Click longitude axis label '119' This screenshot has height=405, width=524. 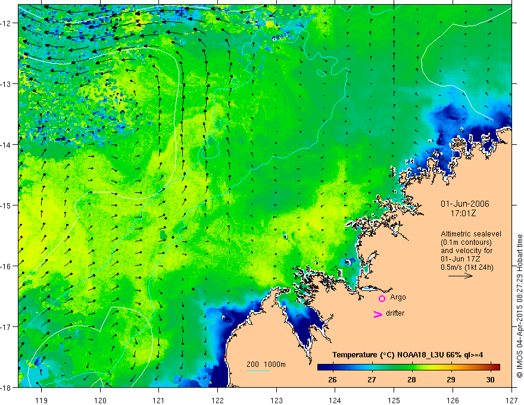42,400
